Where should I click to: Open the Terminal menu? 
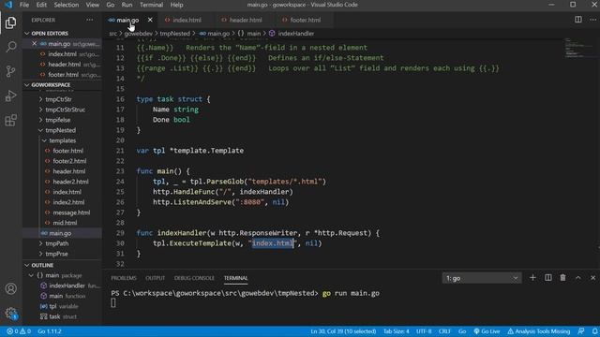[151, 5]
